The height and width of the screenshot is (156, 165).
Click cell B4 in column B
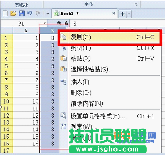(49, 59)
